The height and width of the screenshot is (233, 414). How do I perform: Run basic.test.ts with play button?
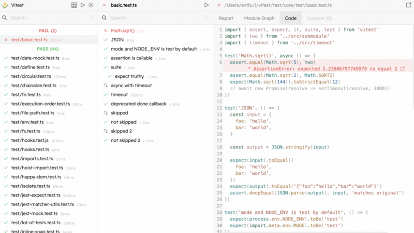[x=206, y=5]
